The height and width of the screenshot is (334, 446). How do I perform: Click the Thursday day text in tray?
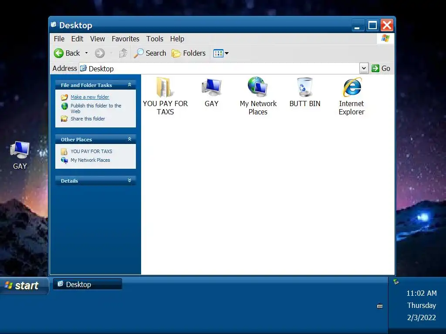coord(421,305)
